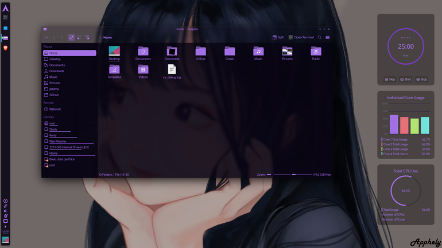Select the Github folder icon in file view
The width and height of the screenshot is (442, 248).
(x=201, y=51)
